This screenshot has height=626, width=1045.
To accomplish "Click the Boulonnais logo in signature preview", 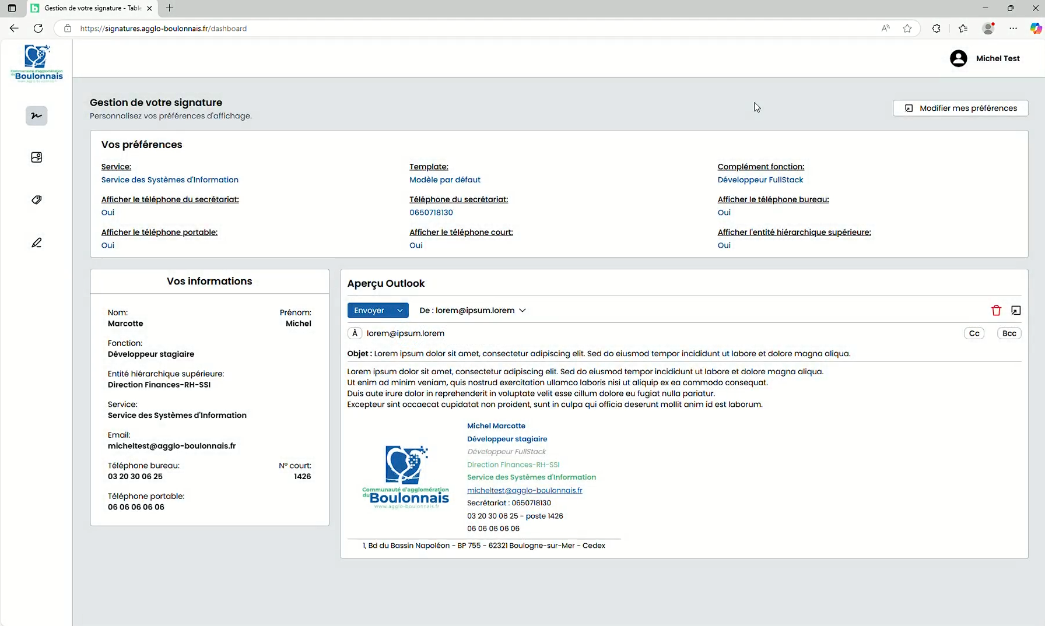I will click(x=405, y=477).
